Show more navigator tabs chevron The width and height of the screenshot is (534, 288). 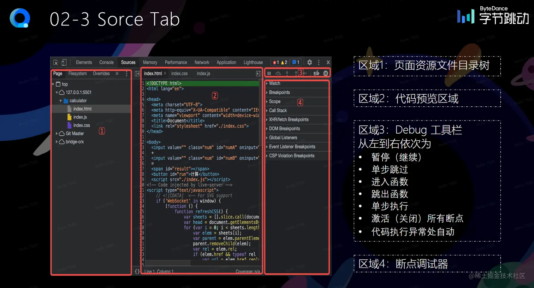click(117, 74)
